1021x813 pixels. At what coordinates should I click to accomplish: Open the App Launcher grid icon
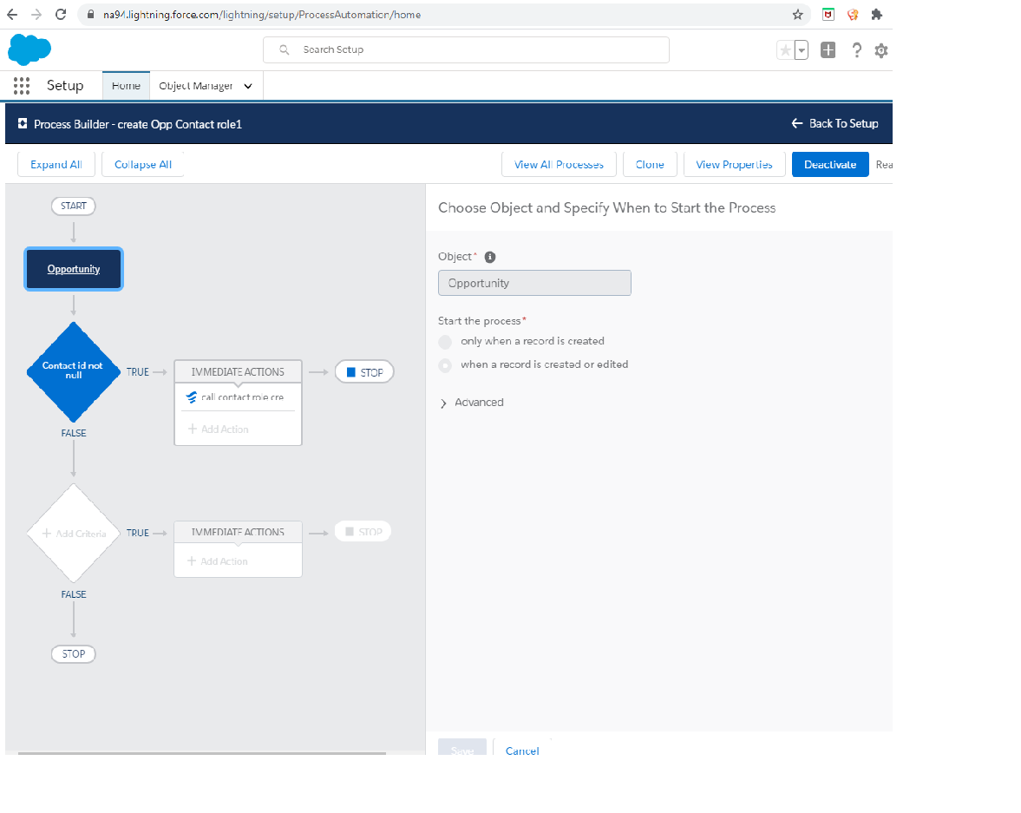point(22,86)
